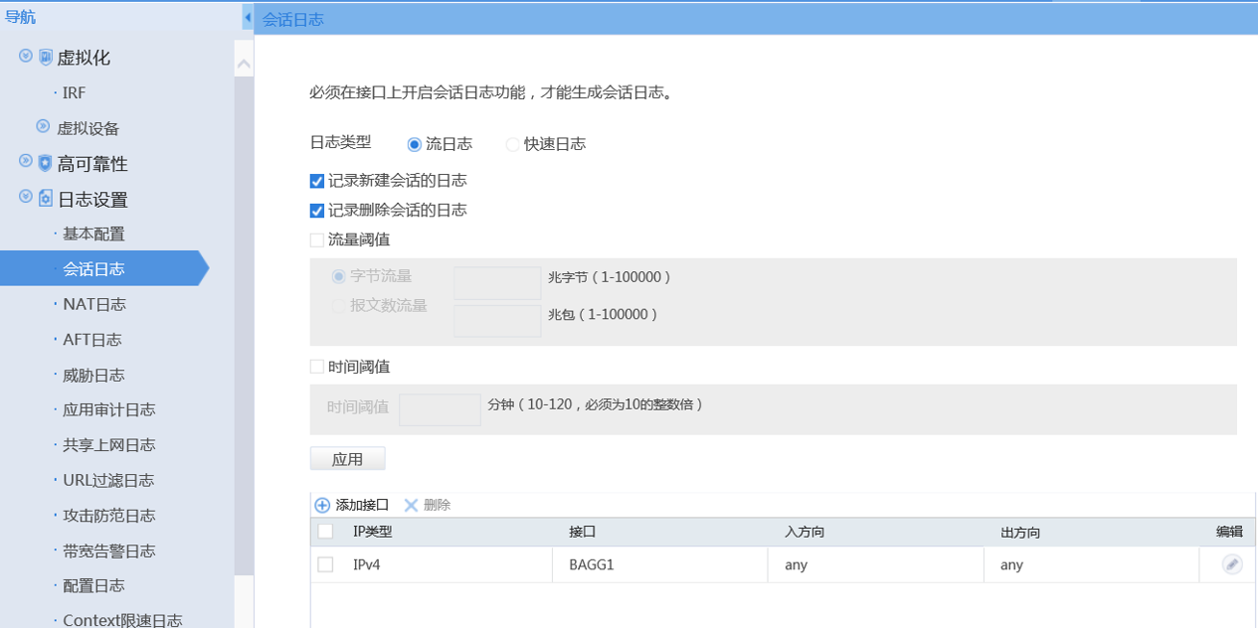This screenshot has width=1258, height=628.
Task: Open 共享上网日志 navigation item
Action: [109, 445]
